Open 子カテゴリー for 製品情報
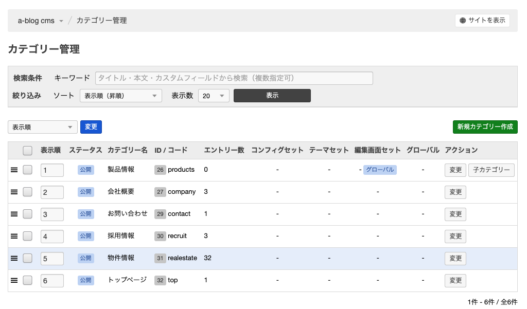 point(491,170)
